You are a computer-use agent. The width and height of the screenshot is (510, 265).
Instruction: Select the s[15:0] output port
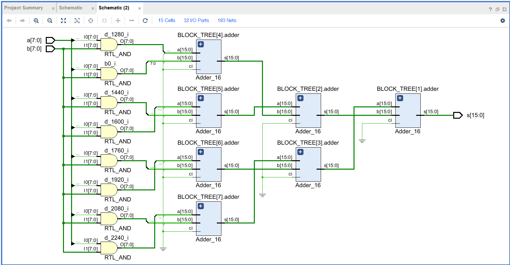point(458,115)
